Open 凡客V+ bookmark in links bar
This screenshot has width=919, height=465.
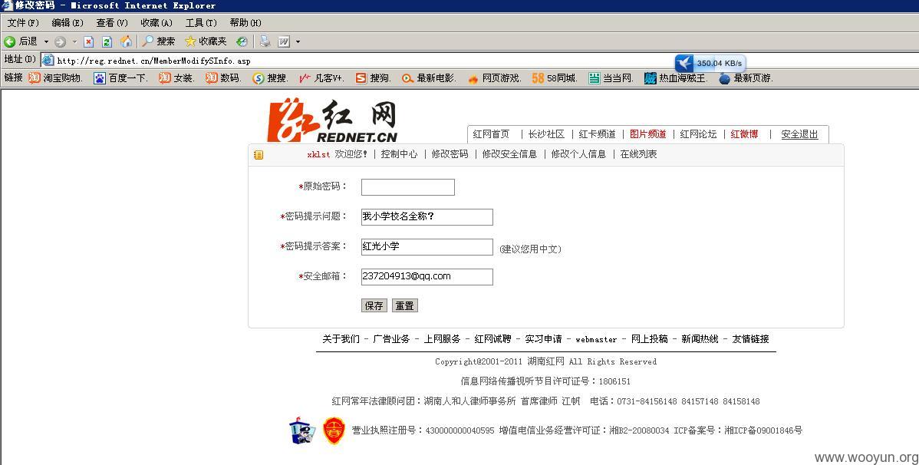(321, 78)
